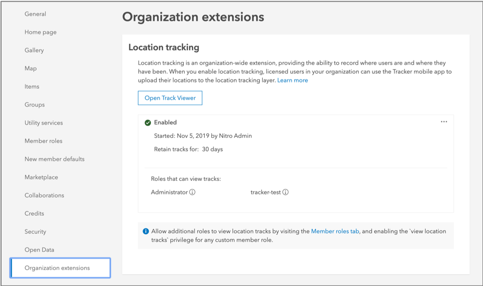The image size is (483, 286).
Task: Switch to the Map settings
Action: click(x=31, y=69)
